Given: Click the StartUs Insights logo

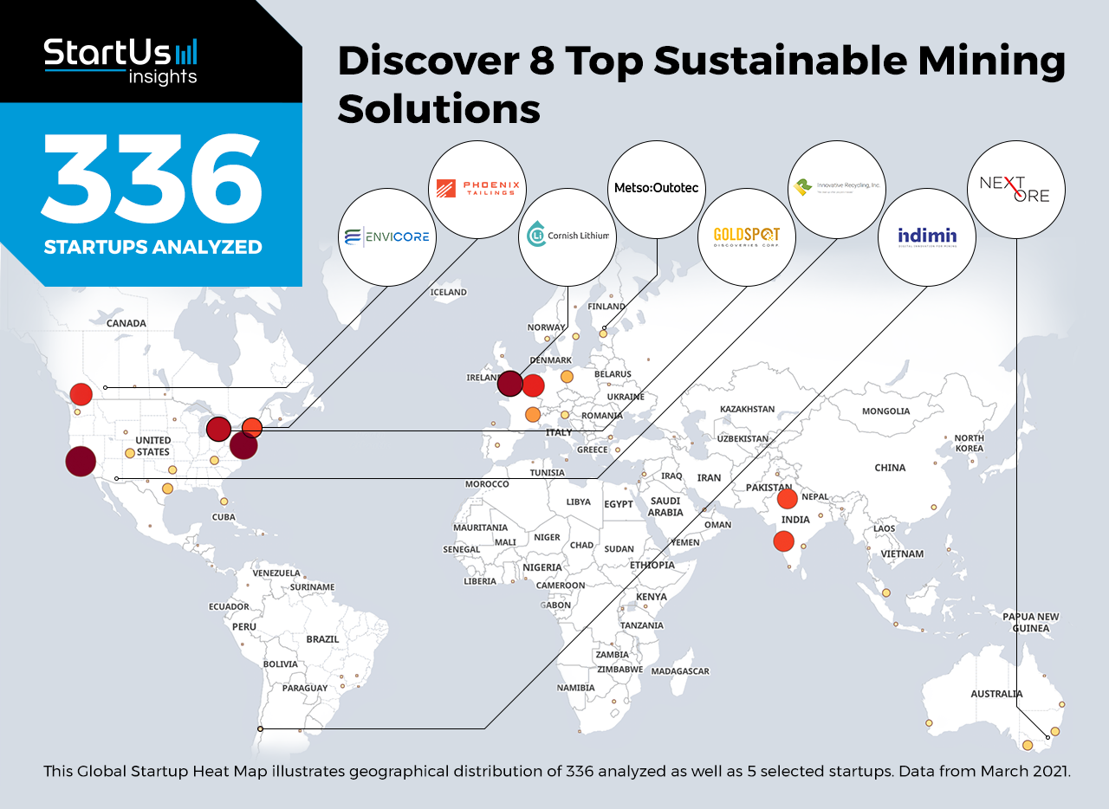Looking at the screenshot, I should pyautogui.click(x=121, y=61).
